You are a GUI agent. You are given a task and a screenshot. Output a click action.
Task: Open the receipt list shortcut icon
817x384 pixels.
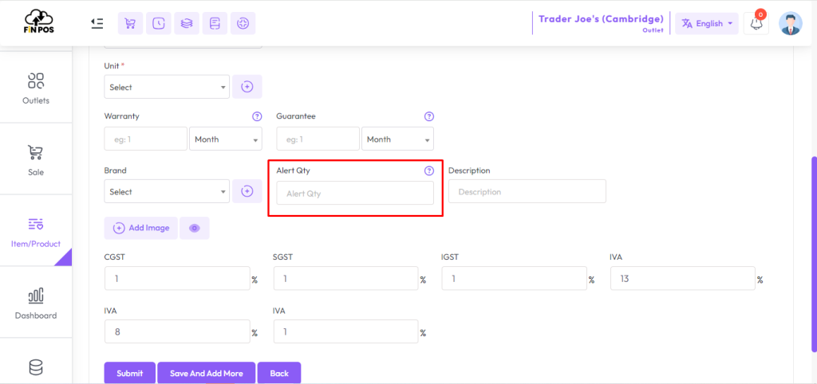tap(215, 23)
